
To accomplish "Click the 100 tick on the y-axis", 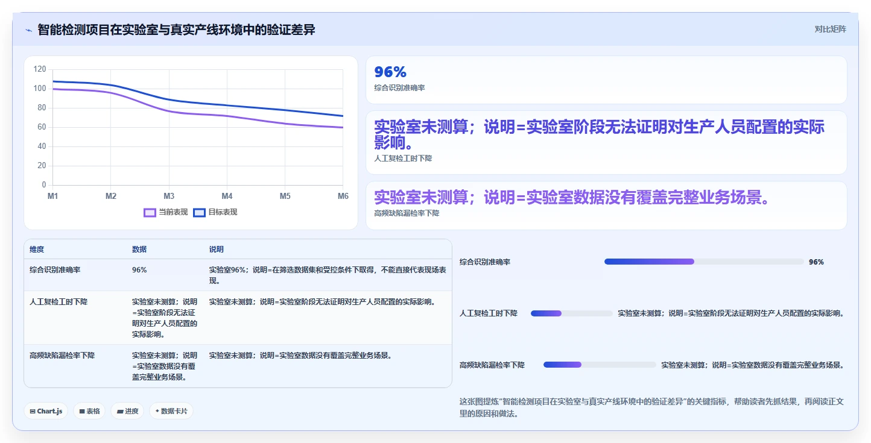I will 40,89.
